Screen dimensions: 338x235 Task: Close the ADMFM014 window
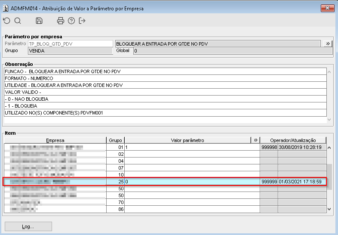tap(327, 8)
